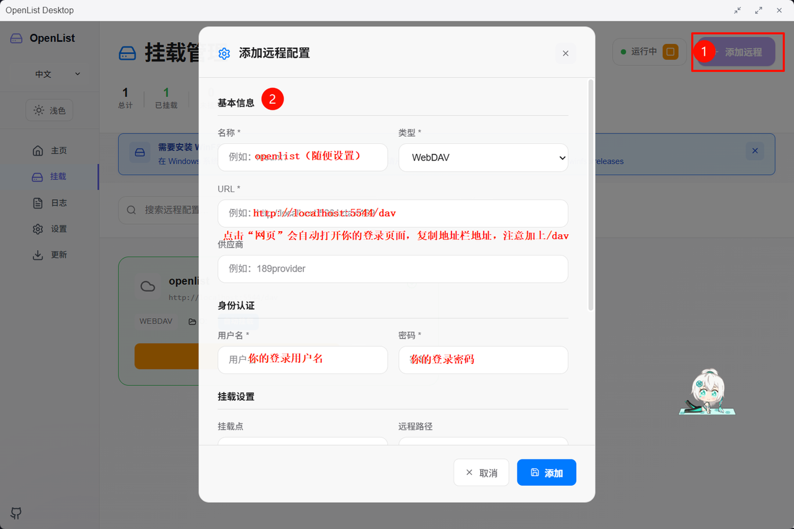
Task: Click the anime mascot character
Action: tap(707, 393)
